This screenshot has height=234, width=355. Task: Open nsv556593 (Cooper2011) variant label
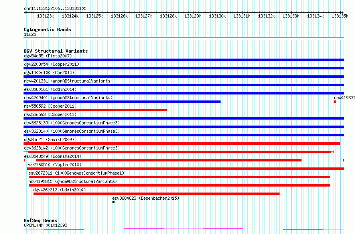tap(50, 114)
